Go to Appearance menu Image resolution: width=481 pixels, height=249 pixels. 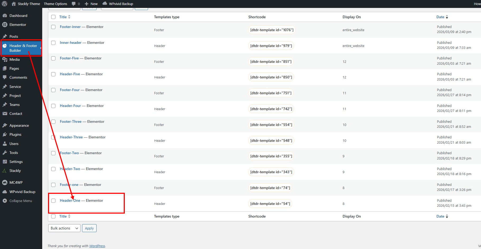click(x=19, y=125)
